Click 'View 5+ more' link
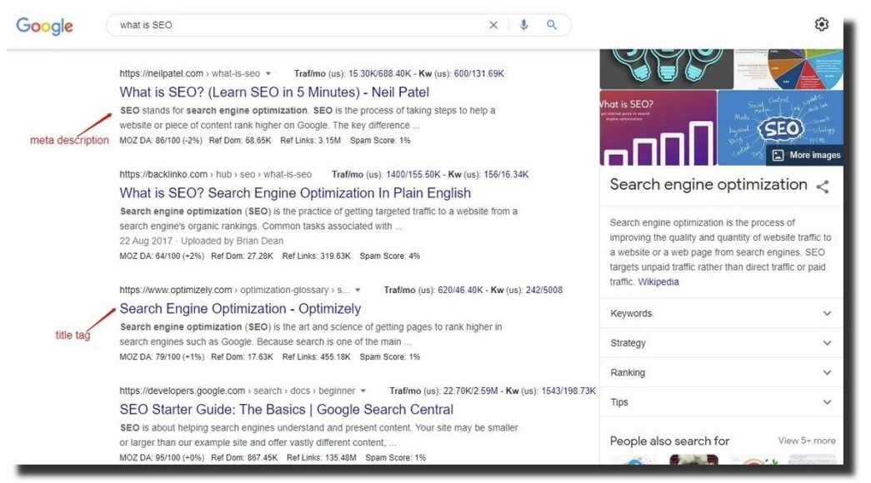871x483 pixels. [807, 441]
